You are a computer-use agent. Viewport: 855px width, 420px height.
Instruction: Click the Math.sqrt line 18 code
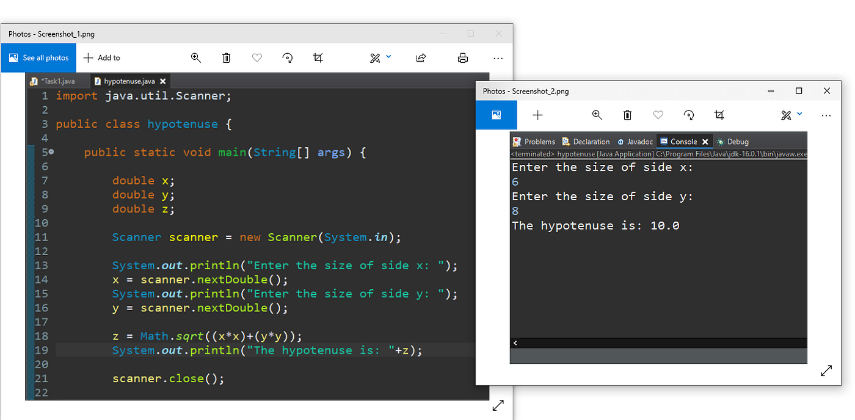207,336
